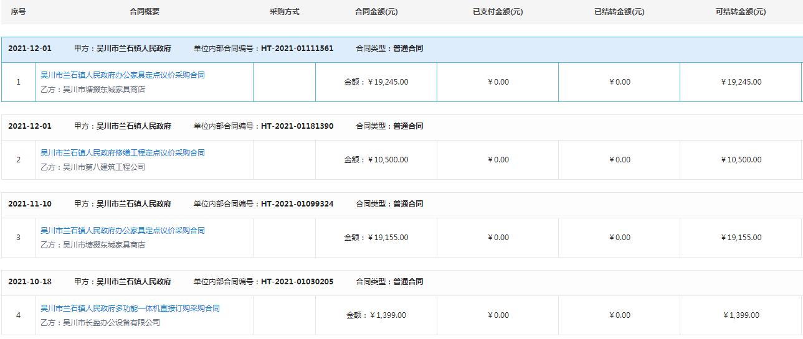Select the 已支付金额(元) column header

(498, 12)
